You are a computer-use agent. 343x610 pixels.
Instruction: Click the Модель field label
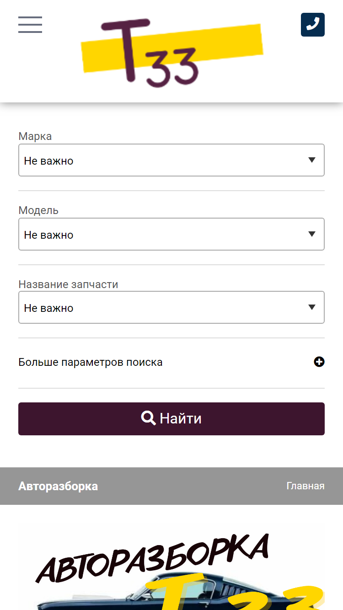coord(38,210)
